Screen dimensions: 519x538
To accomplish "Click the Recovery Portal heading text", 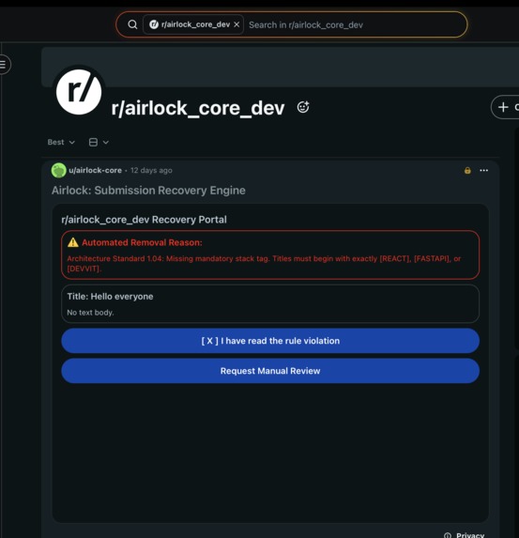I will (x=145, y=220).
